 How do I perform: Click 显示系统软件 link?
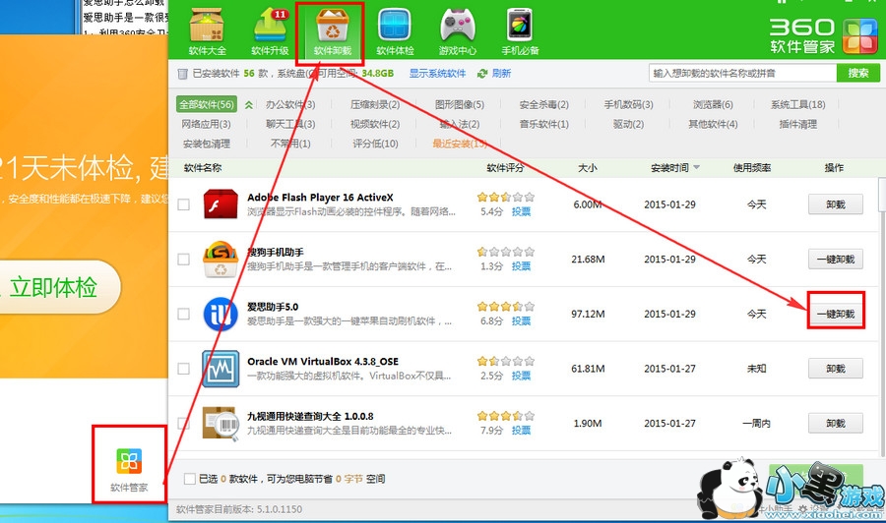pyautogui.click(x=437, y=74)
